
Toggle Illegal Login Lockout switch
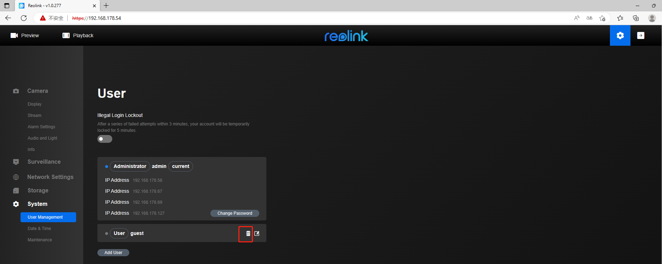point(105,139)
